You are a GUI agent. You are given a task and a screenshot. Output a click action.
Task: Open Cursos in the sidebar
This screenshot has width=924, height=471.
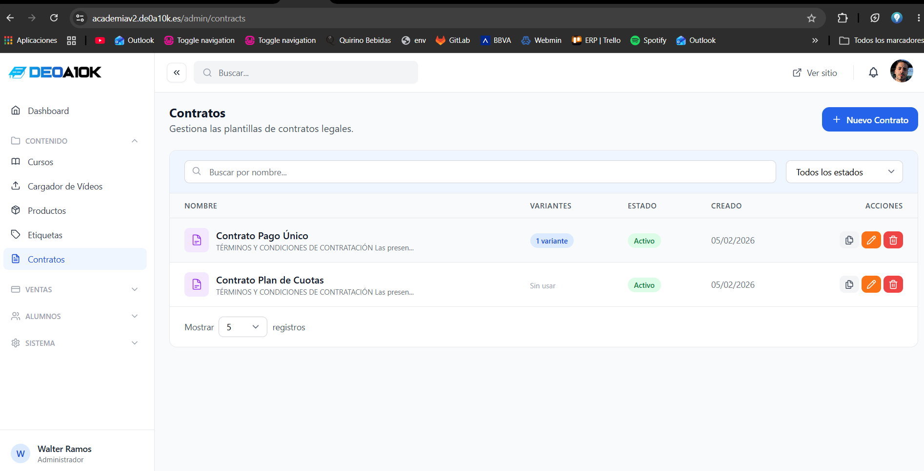75,162
